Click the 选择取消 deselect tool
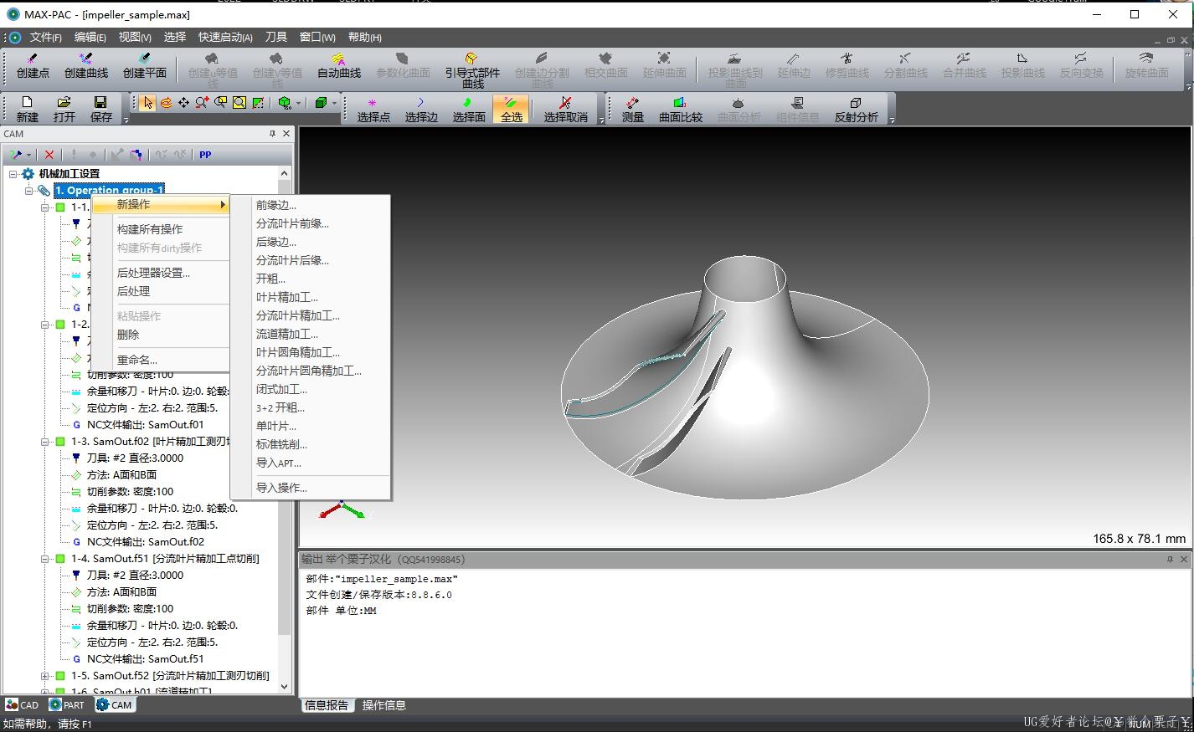Screen dimensions: 1194x732 click(x=565, y=110)
